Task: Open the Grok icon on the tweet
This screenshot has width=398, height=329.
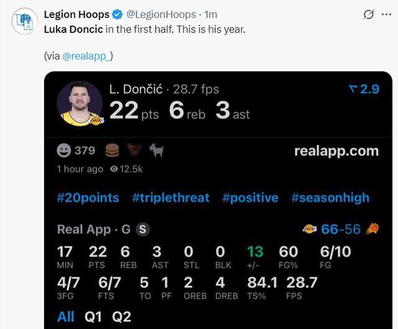Action: click(368, 14)
